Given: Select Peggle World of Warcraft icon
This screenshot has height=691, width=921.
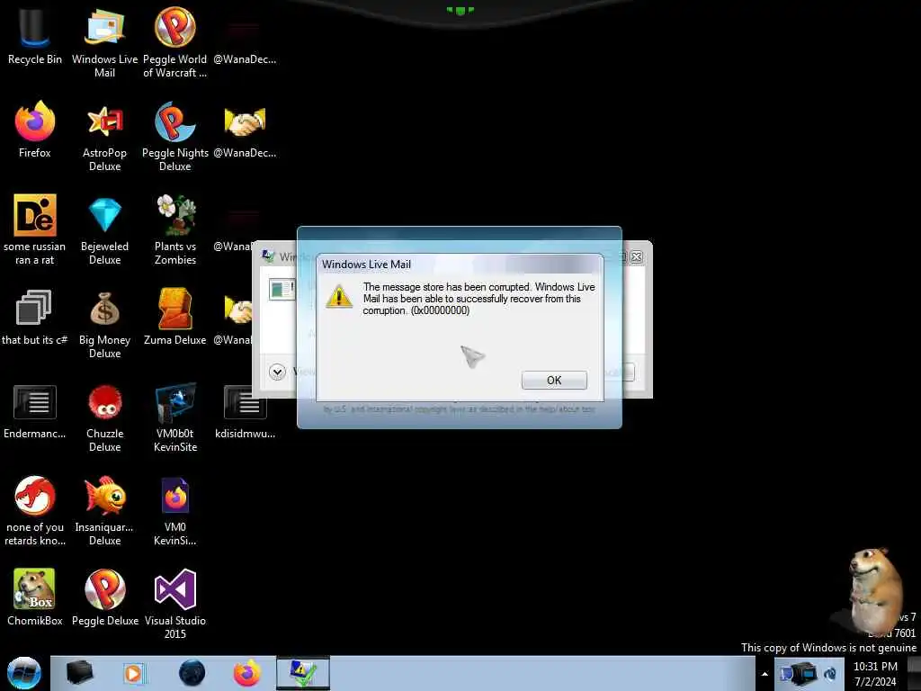Looking at the screenshot, I should [175, 42].
